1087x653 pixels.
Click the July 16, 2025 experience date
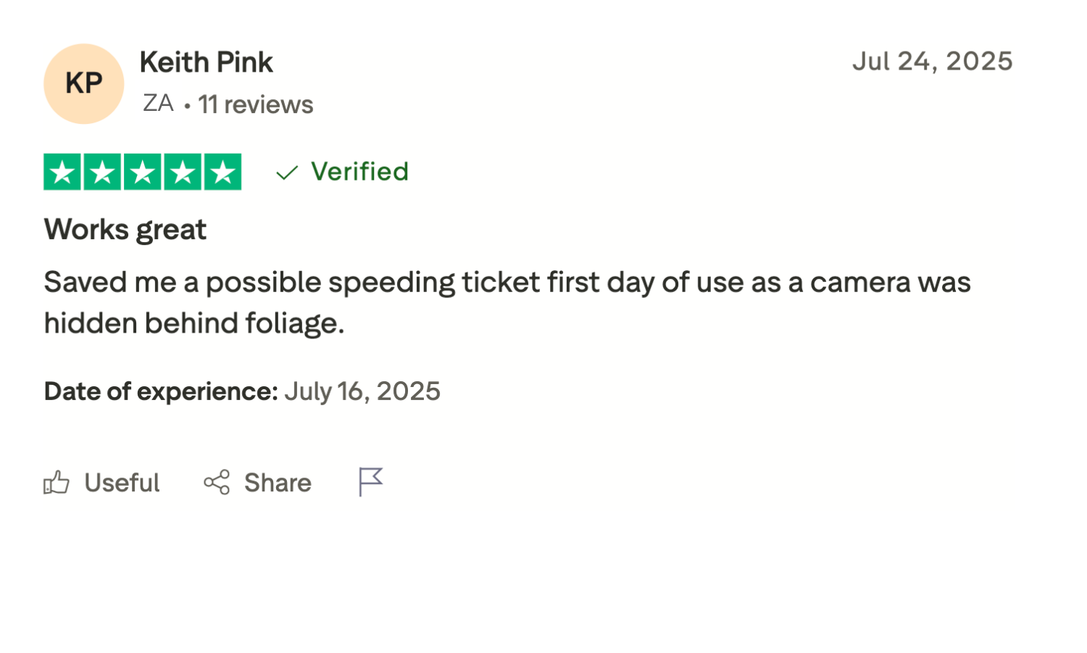362,391
